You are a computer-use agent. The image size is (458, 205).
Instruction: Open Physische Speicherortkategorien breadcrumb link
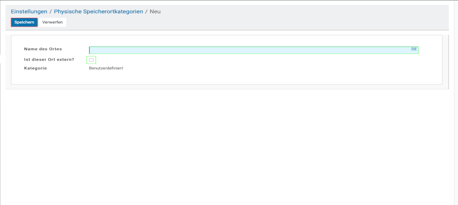coord(98,12)
